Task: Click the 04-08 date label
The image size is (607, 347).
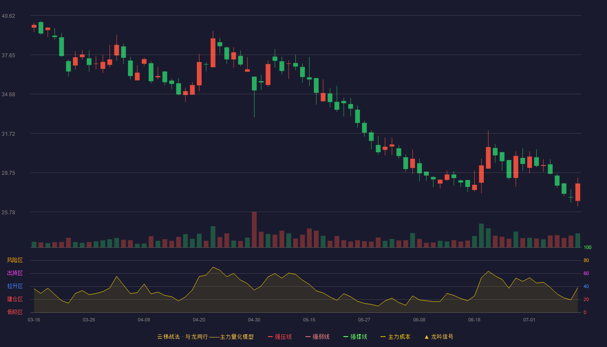Action: 144,320
